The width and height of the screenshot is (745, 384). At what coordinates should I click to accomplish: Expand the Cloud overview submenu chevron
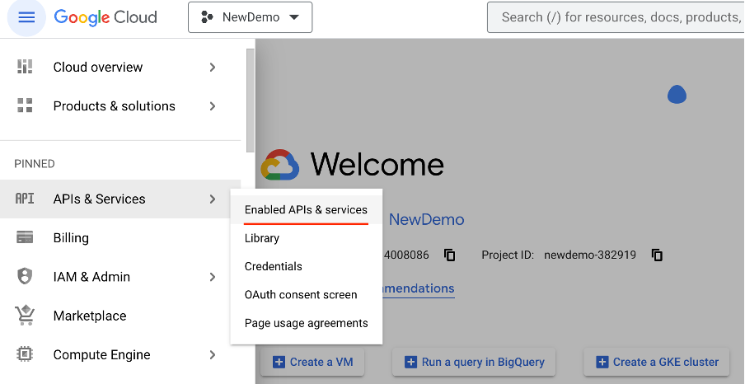pos(213,67)
